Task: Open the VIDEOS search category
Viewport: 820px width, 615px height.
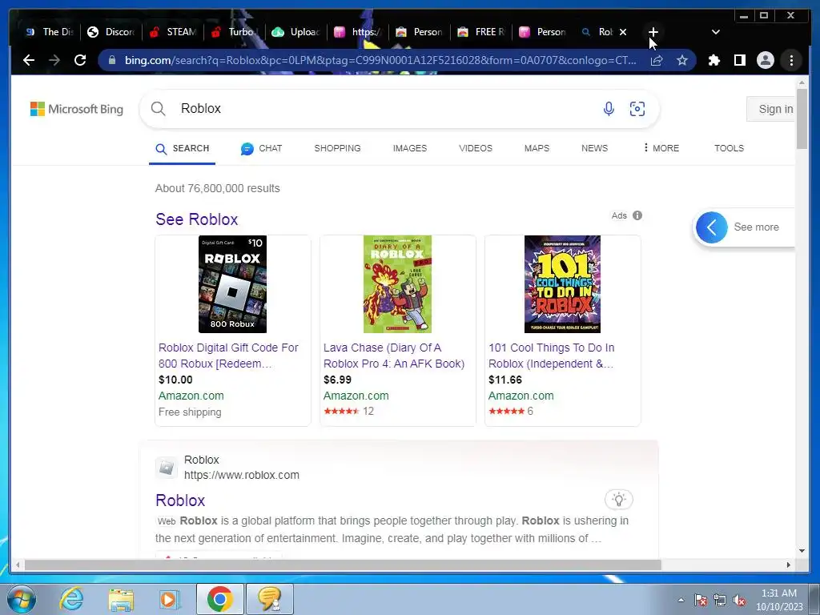Action: (476, 148)
